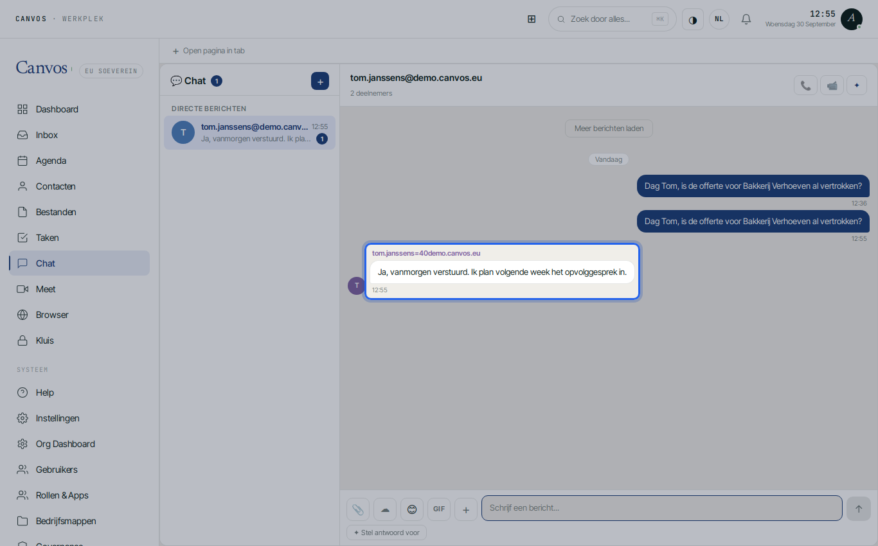Go to Org Dashboard
The width and height of the screenshot is (878, 546).
point(79,444)
